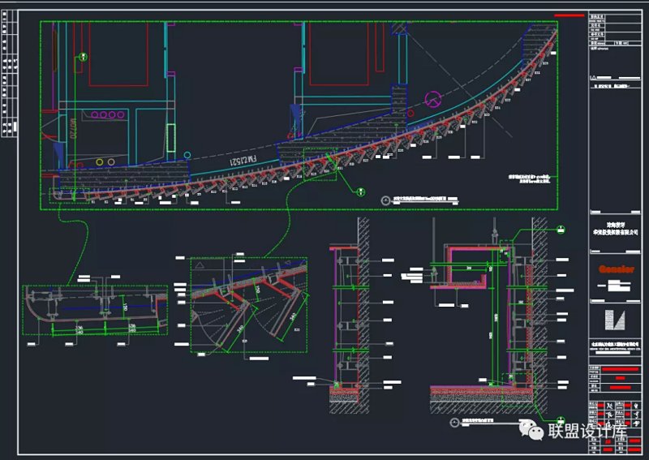The height and width of the screenshot is (460, 649).
Task: Click the magenta circular section marker
Action: point(434,100)
